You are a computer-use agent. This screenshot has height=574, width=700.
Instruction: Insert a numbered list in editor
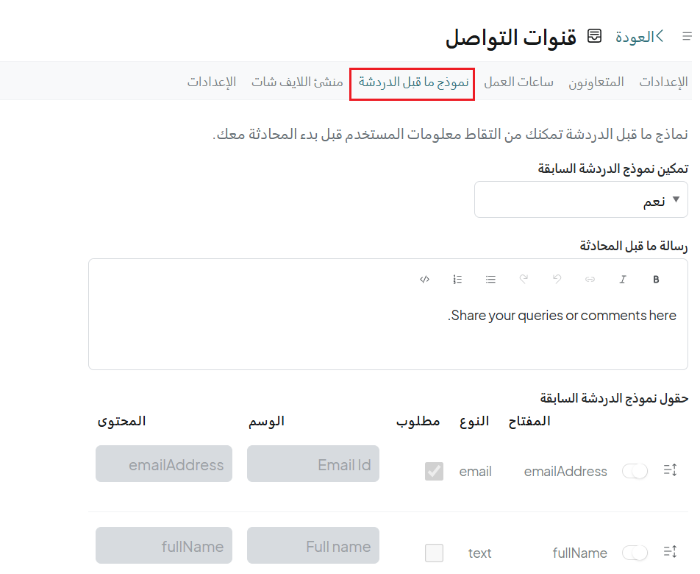(x=457, y=280)
